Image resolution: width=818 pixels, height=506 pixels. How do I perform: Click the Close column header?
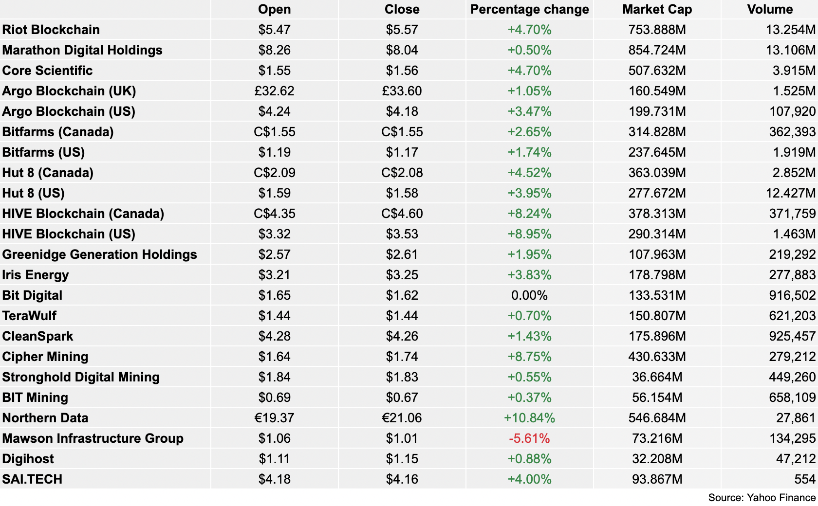point(402,9)
